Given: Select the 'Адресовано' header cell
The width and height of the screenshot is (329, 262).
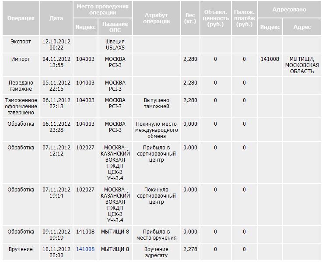Looking at the screenshot, I should tap(289, 10).
